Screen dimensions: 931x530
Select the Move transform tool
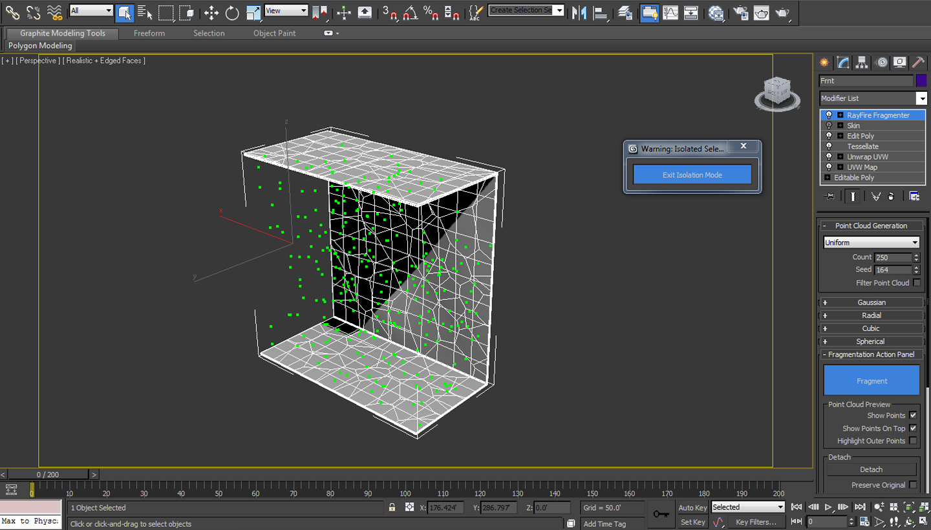point(211,12)
